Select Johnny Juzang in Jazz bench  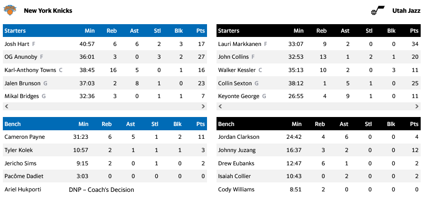(237, 150)
